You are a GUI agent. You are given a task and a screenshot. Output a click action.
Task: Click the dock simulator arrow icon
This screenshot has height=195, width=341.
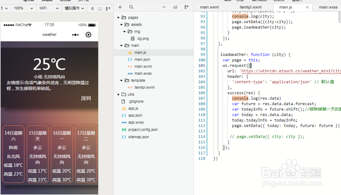pos(108,8)
